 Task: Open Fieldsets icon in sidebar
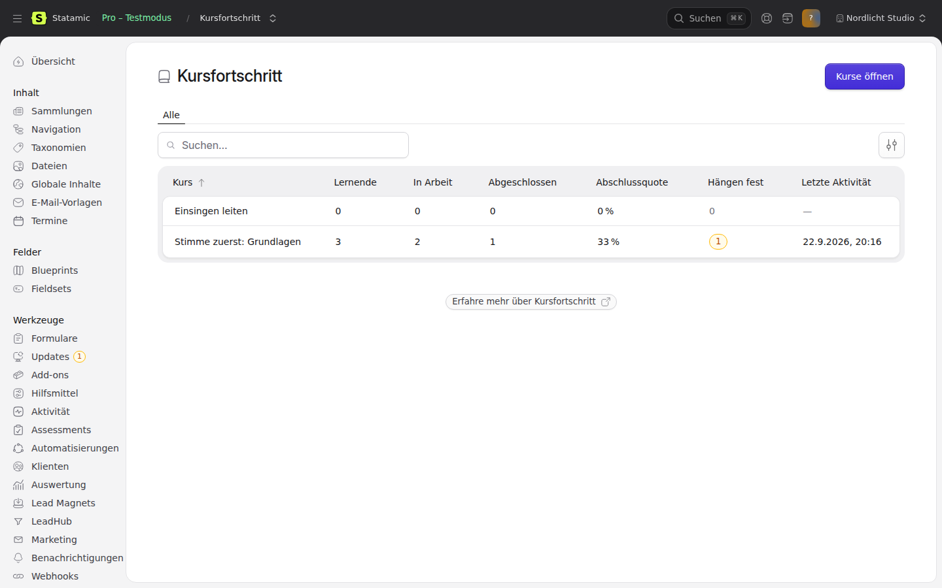18,289
